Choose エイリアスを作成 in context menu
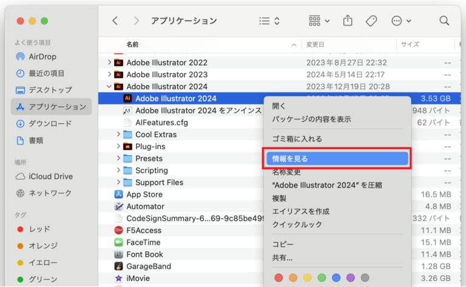The height and width of the screenshot is (287, 466). click(x=337, y=211)
